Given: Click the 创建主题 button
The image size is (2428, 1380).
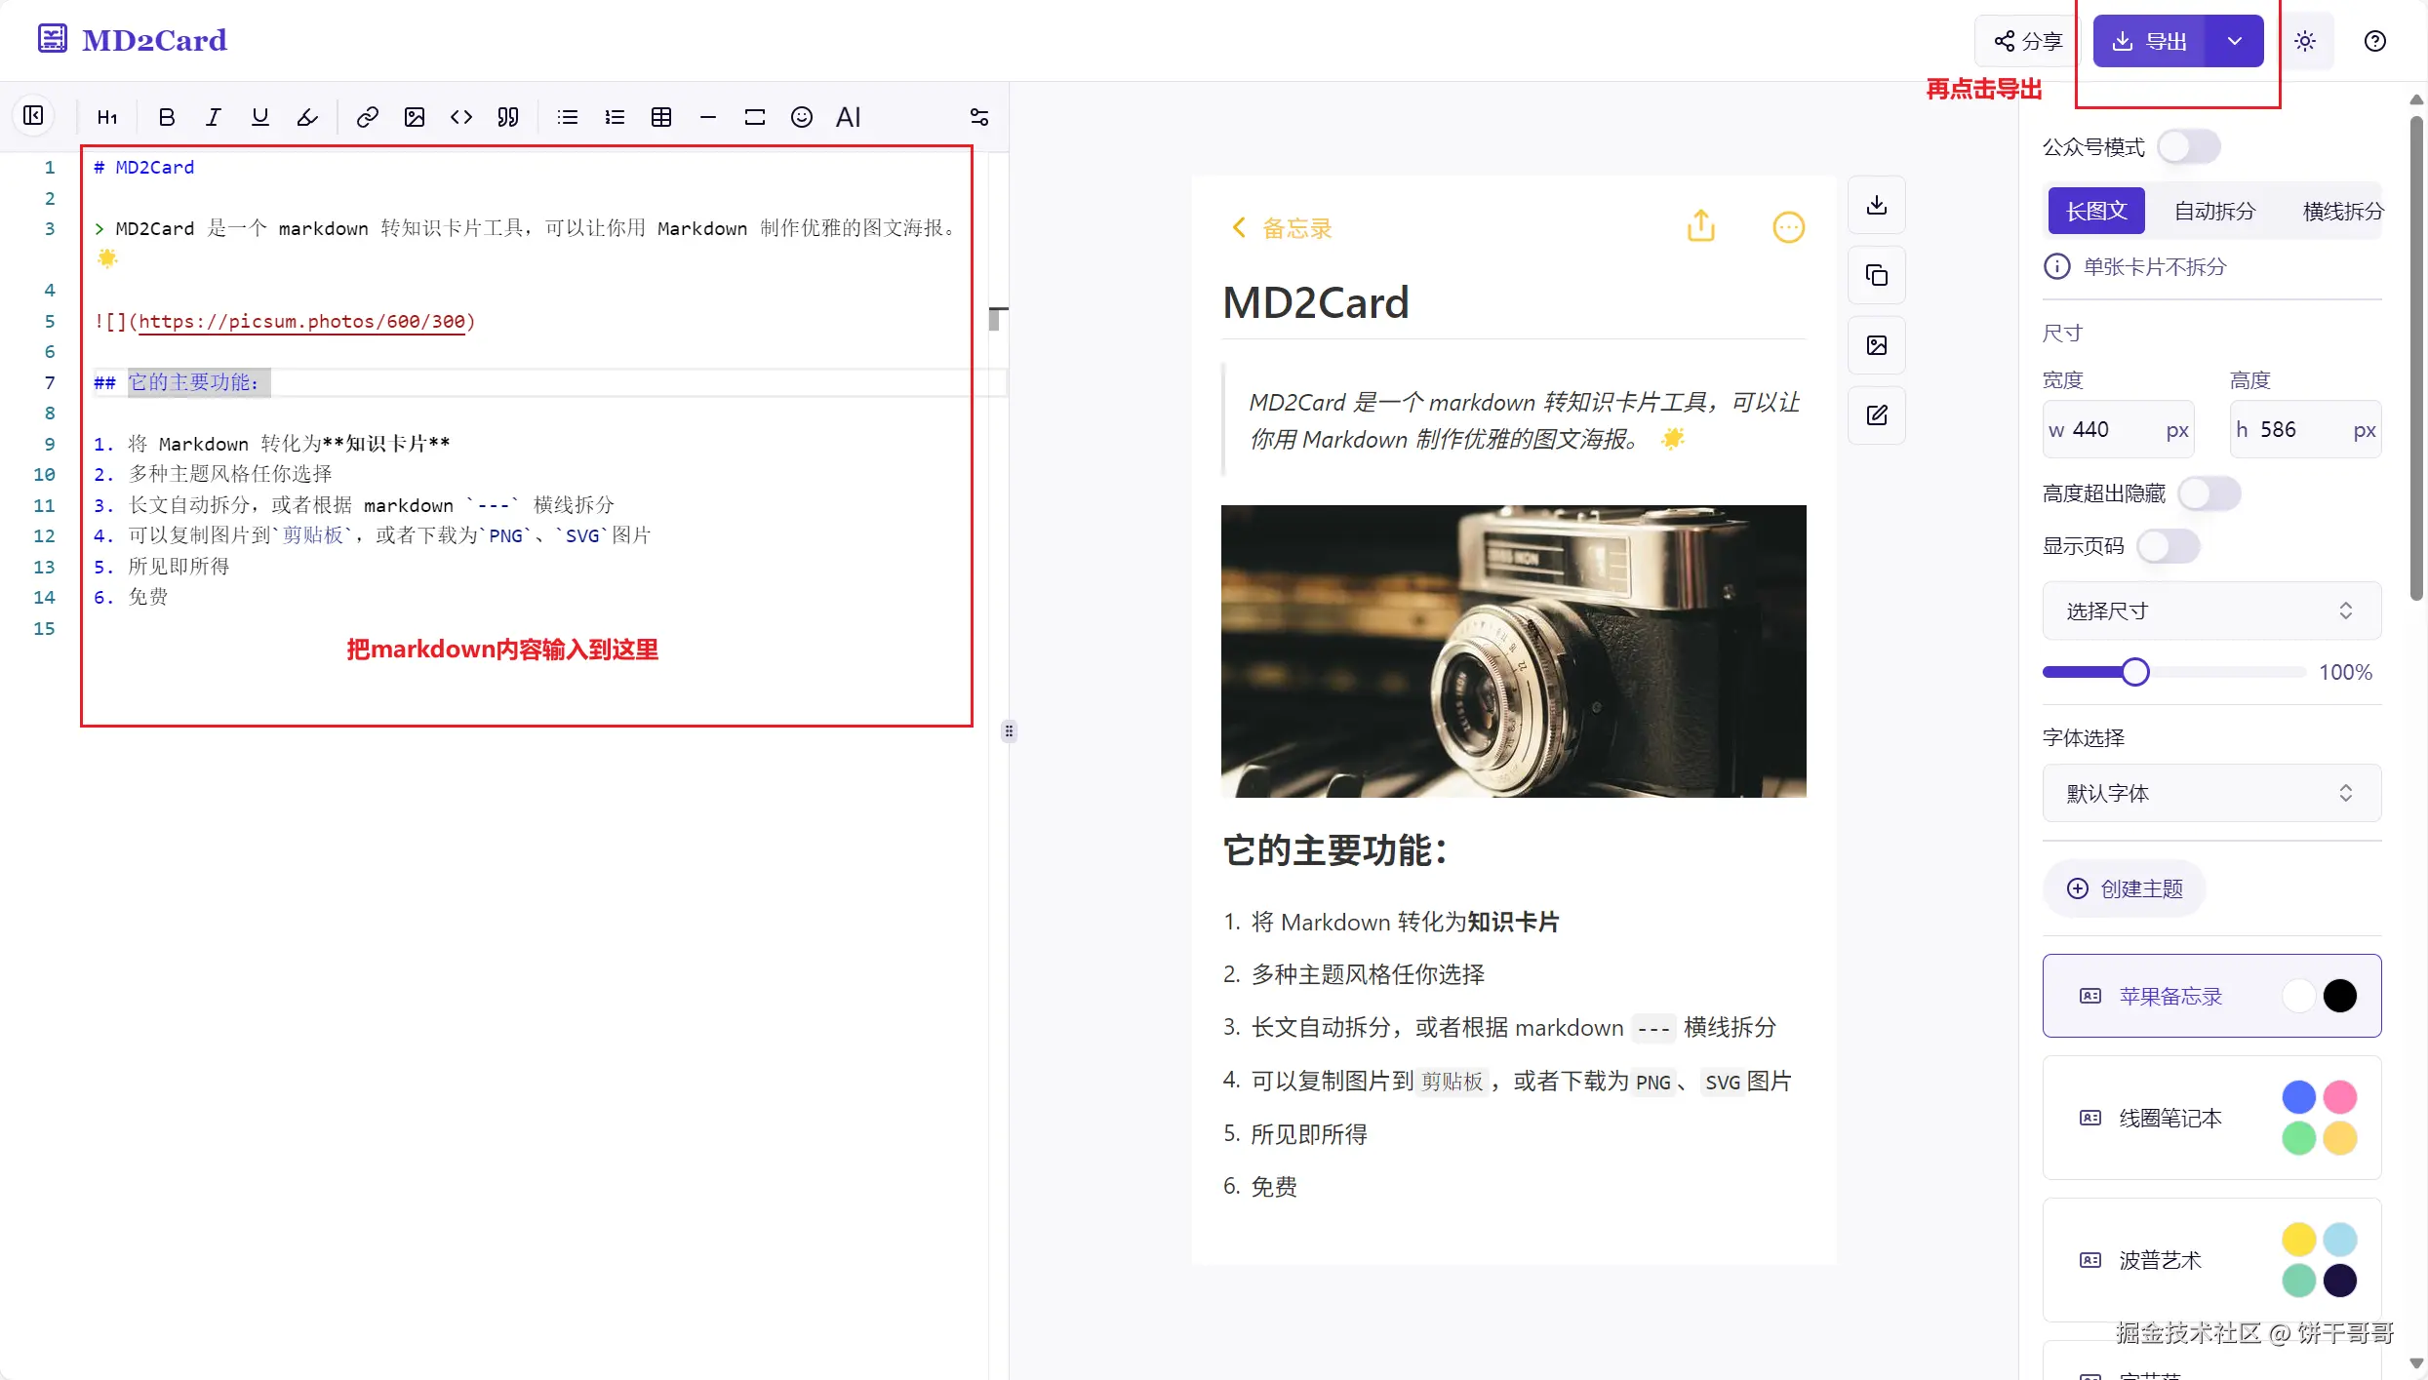Looking at the screenshot, I should coord(2124,888).
